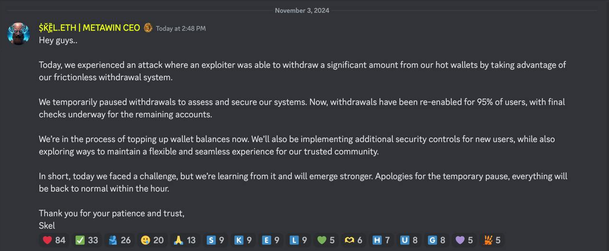Click the letter H reaction showing 7
Image resolution: width=609 pixels, height=251 pixels.
tap(381, 240)
